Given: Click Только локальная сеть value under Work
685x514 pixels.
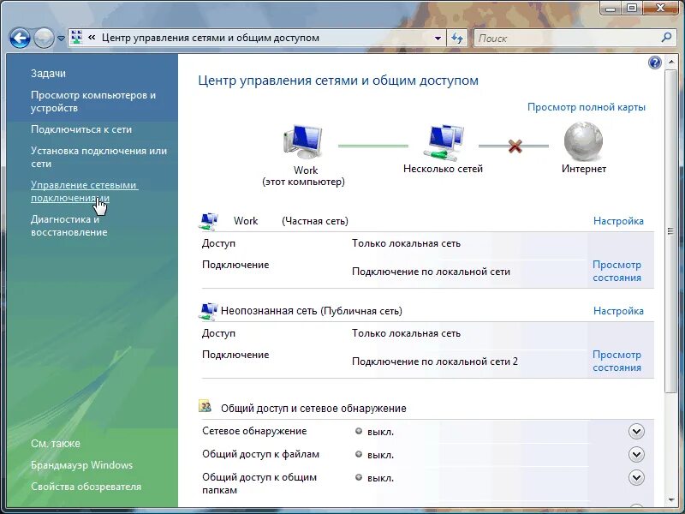Looking at the screenshot, I should (x=406, y=243).
